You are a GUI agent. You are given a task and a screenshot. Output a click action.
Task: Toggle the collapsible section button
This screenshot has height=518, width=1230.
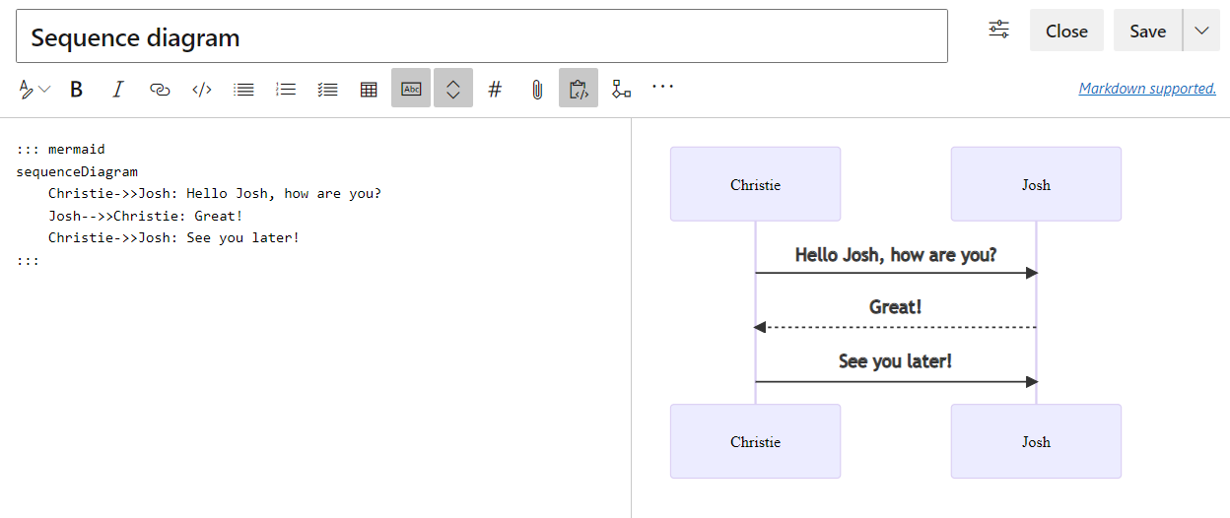point(453,89)
